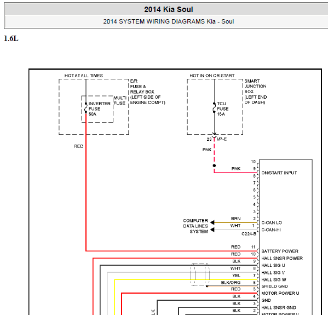
Task: Click the 'RED' label at pin 10
Action: (236, 254)
